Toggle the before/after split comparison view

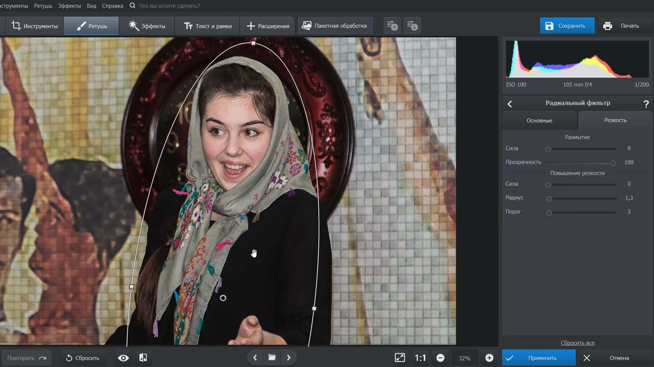click(143, 358)
